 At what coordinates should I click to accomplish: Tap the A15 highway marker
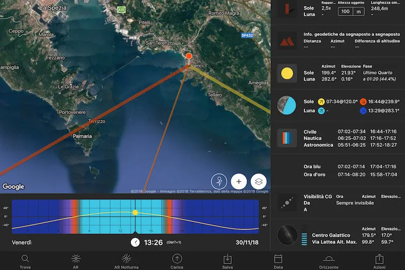[x=121, y=10]
